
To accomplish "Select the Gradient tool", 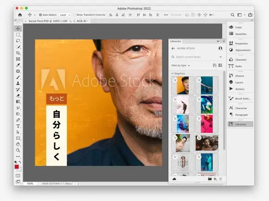I will coord(18,102).
